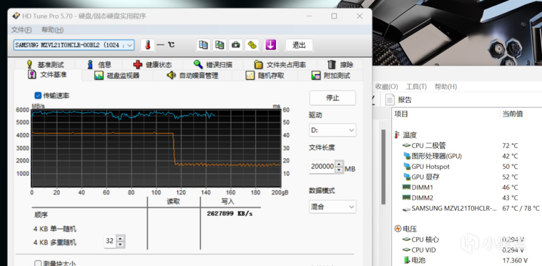Switch to the 附加测试 tab
The height and width of the screenshot is (266, 542).
(331, 75)
